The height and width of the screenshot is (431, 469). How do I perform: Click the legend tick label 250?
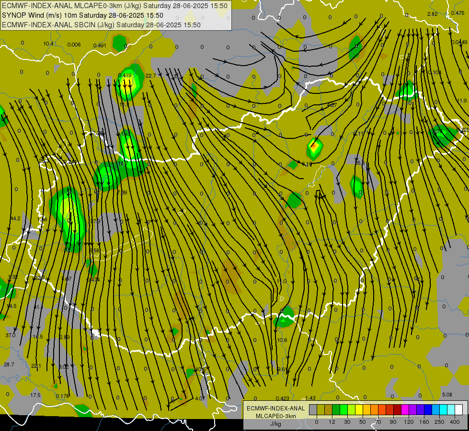439,422
